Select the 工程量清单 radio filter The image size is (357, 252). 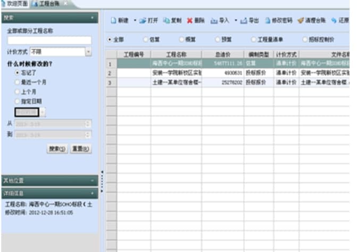253,39
